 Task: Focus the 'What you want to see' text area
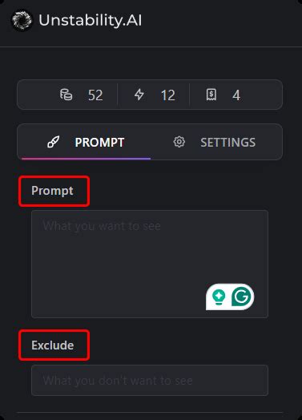pos(150,265)
